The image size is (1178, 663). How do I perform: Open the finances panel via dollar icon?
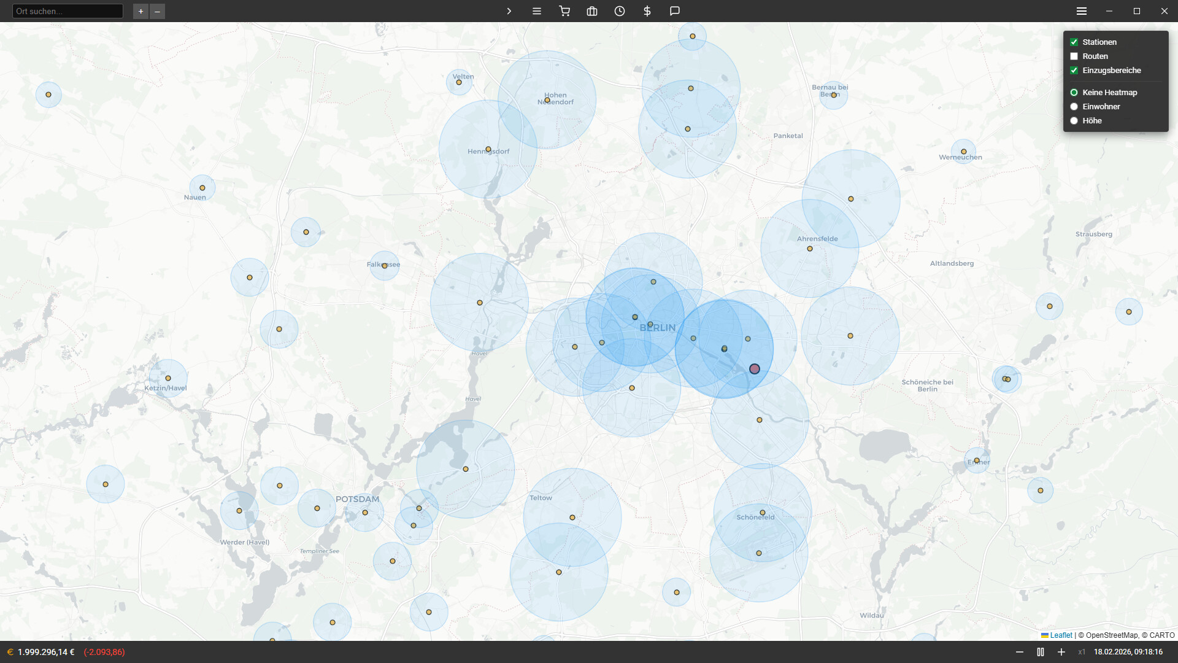click(647, 11)
